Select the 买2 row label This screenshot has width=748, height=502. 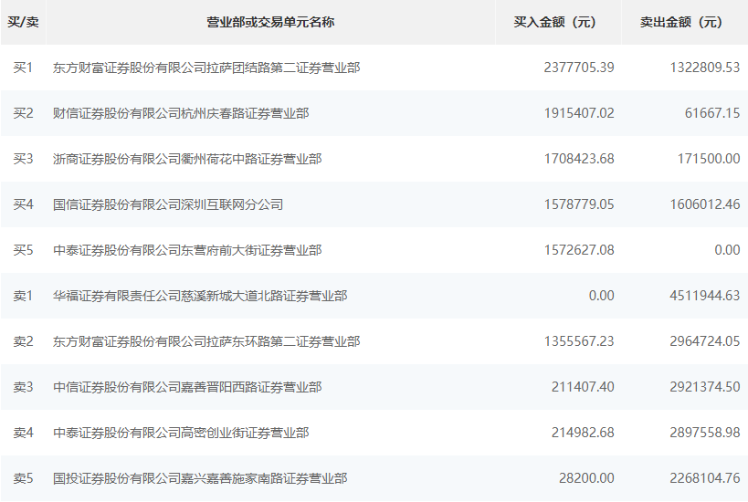tap(23, 113)
